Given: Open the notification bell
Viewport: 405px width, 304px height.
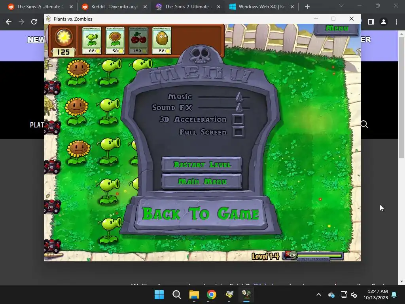Looking at the screenshot, I should point(394,294).
